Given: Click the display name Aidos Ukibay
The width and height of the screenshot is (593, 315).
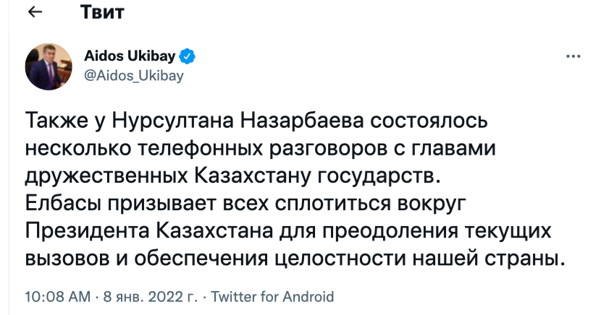Looking at the screenshot, I should pyautogui.click(x=135, y=56).
